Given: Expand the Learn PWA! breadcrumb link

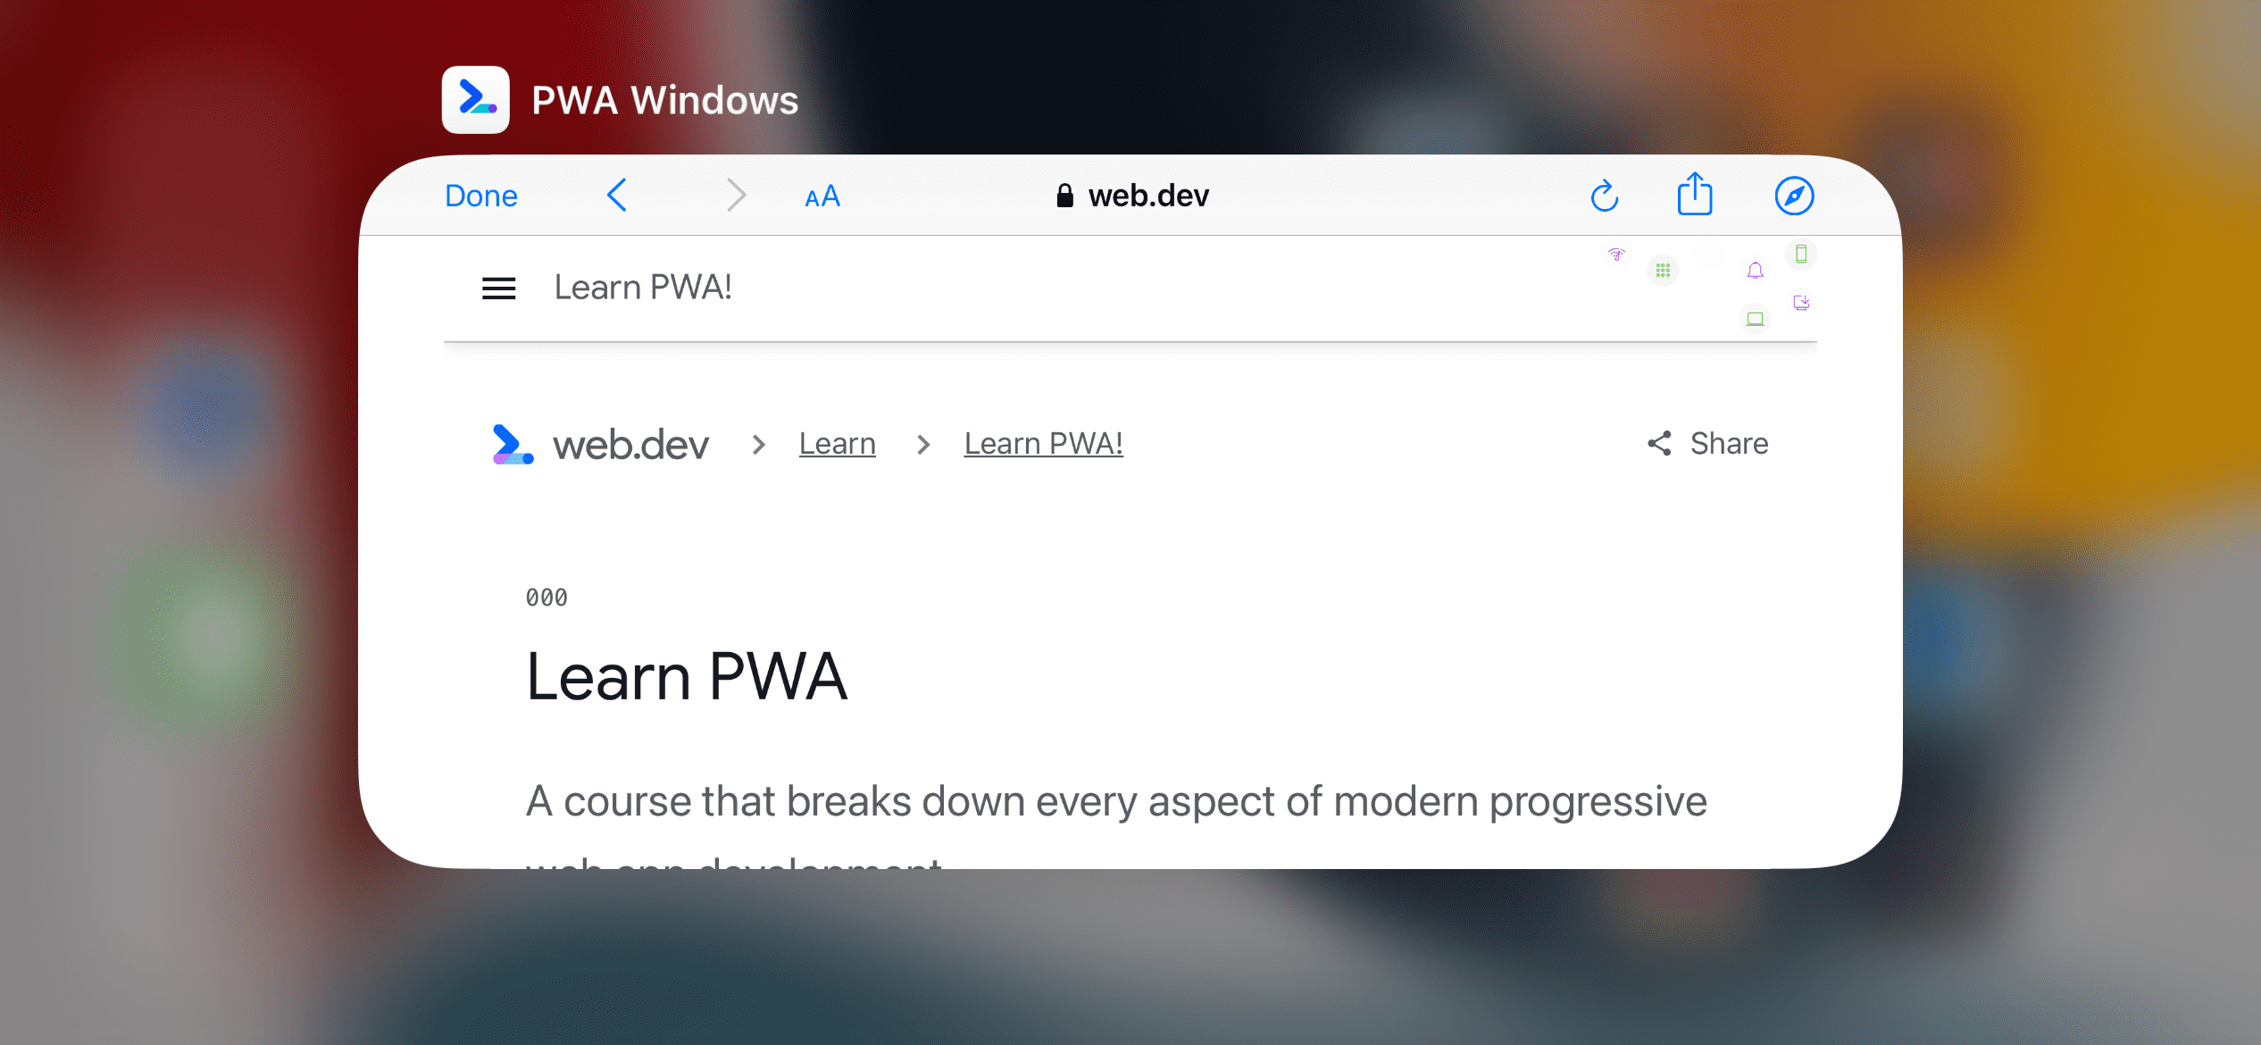Looking at the screenshot, I should (1046, 444).
